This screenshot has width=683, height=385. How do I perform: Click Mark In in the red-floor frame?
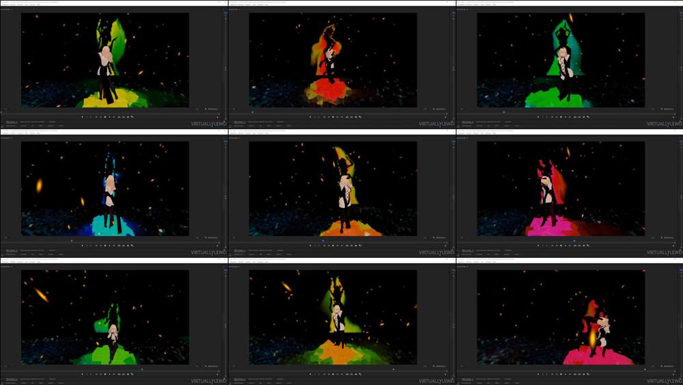click(315, 117)
